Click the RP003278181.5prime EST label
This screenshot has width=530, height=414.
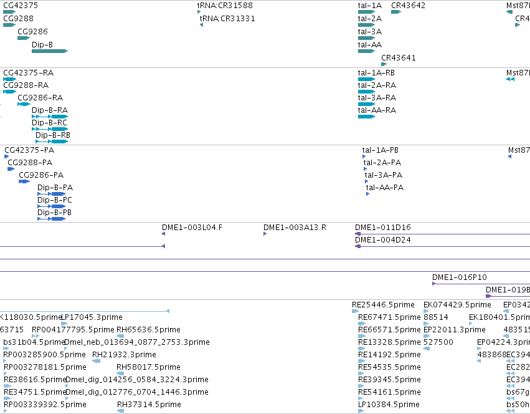click(x=45, y=367)
